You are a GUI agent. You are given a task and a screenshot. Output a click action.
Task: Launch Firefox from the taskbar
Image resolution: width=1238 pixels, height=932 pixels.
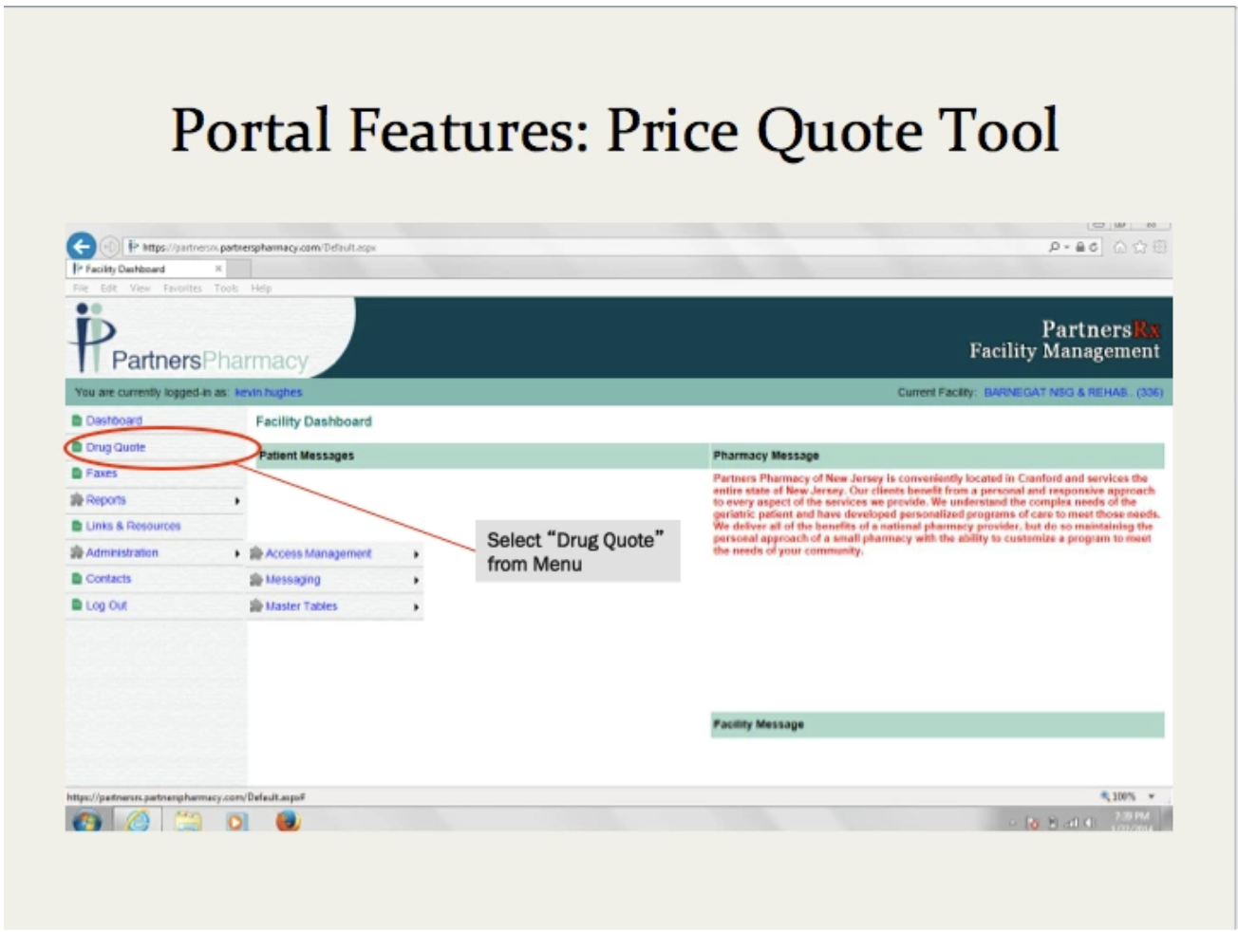click(x=288, y=821)
